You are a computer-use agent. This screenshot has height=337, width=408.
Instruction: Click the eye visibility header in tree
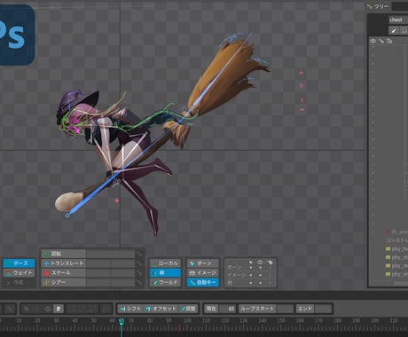pos(373,41)
